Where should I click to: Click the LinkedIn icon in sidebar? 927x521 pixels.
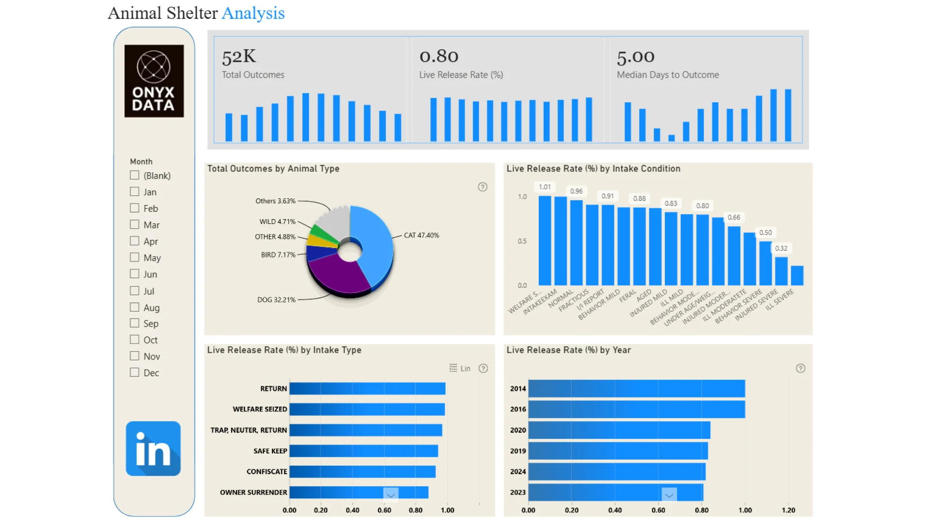(x=153, y=448)
